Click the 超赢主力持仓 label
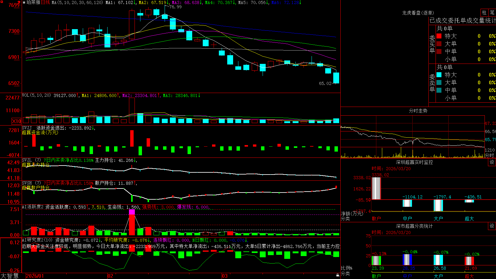 click(x=36, y=165)
